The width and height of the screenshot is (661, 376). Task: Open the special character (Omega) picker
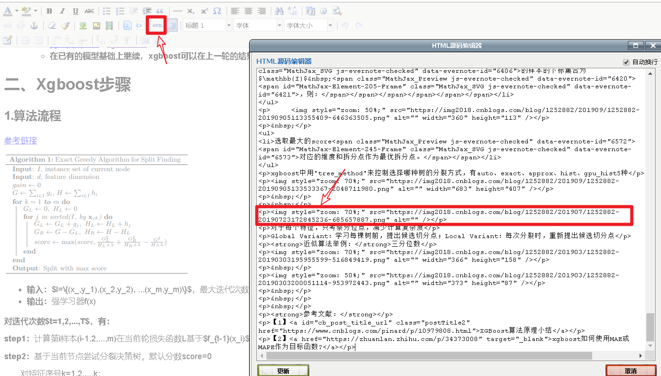coord(217,11)
